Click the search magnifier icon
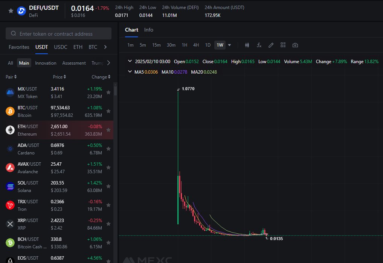The width and height of the screenshot is (383, 263). (x=14, y=33)
